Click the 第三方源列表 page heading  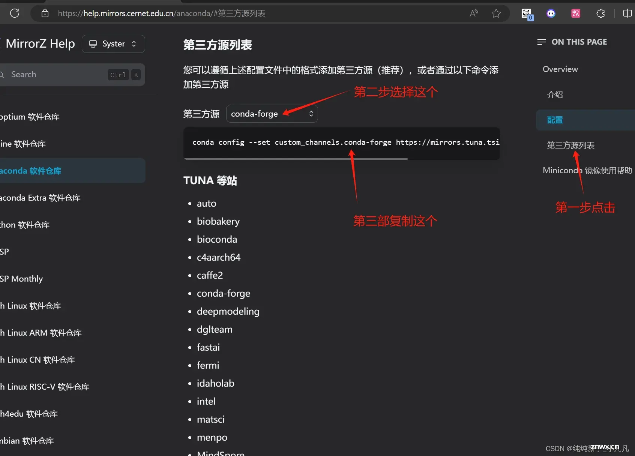(218, 45)
